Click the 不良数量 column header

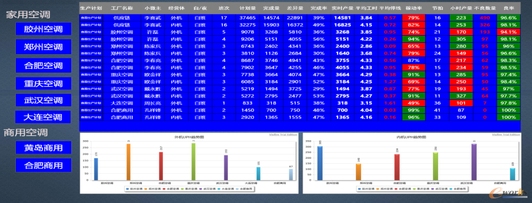click(485, 8)
